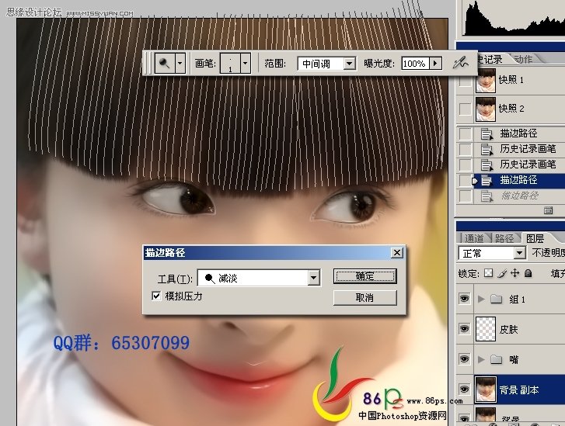565x426 pixels.
Task: Enable the airbrush icon beside exposure
Action: [461, 63]
